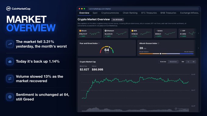Image resolution: width=207 pixels, height=116 pixels.
Task: Open the Cryptocurrencies tab
Action: pyautogui.click(x=110, y=13)
